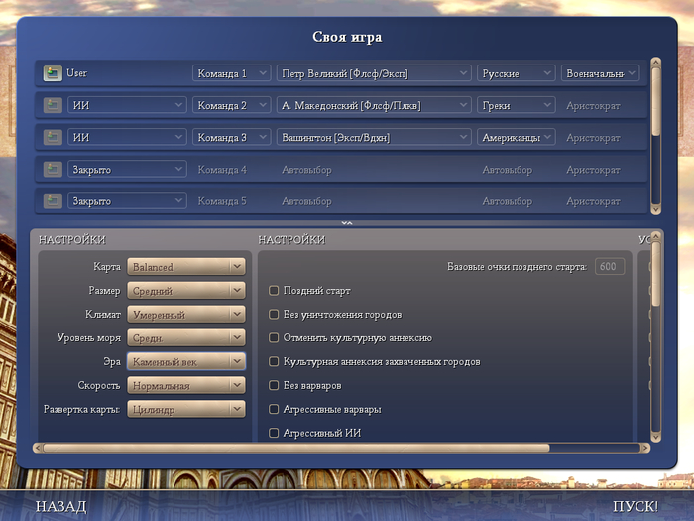Open the Петр Великий leader dropdown

tap(374, 73)
